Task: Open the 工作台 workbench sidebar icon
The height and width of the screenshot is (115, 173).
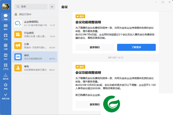Action: coord(6,67)
